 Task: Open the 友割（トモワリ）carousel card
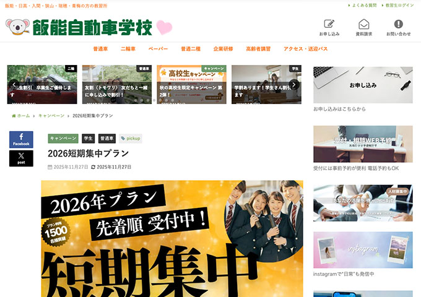(117, 85)
